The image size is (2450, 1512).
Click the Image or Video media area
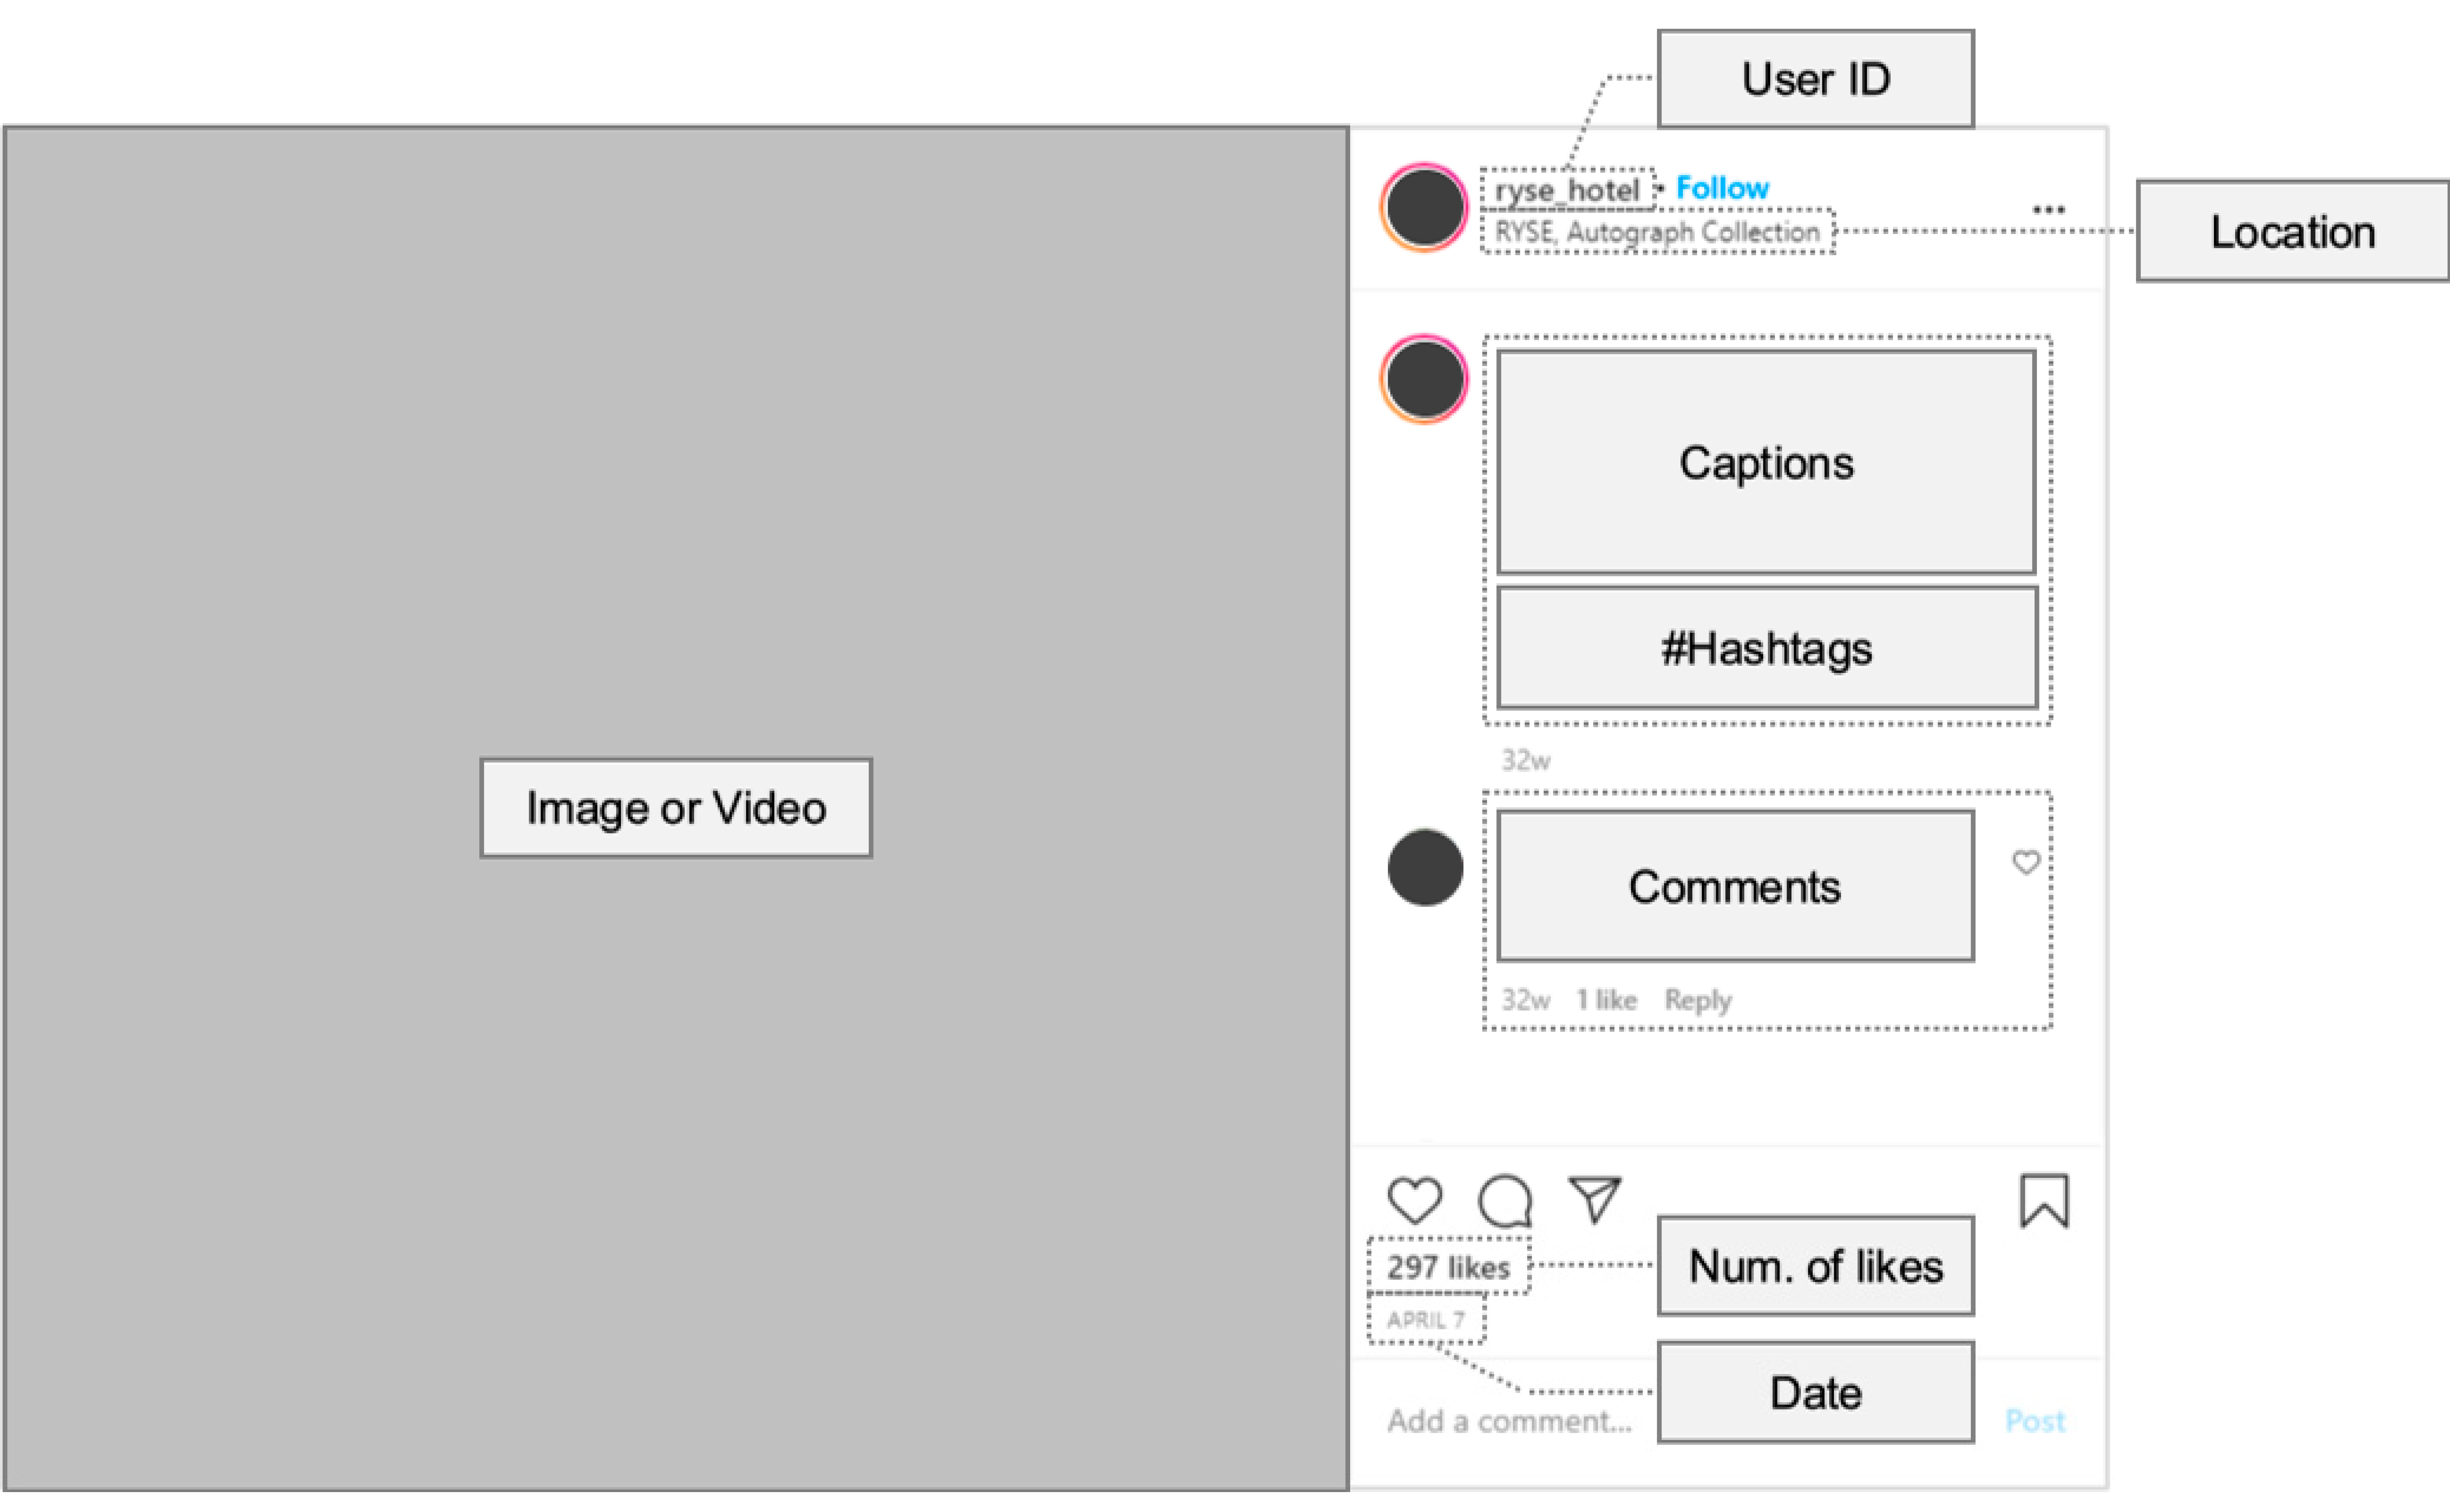676,808
